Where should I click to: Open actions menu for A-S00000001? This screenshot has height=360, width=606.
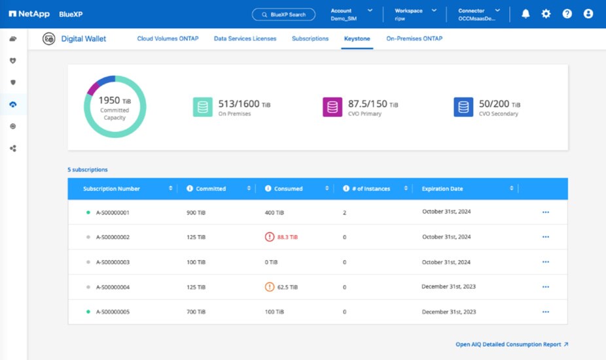point(545,212)
